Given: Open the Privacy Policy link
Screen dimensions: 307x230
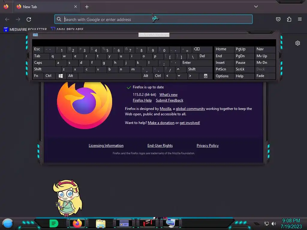Looking at the screenshot, I should 207,146.
